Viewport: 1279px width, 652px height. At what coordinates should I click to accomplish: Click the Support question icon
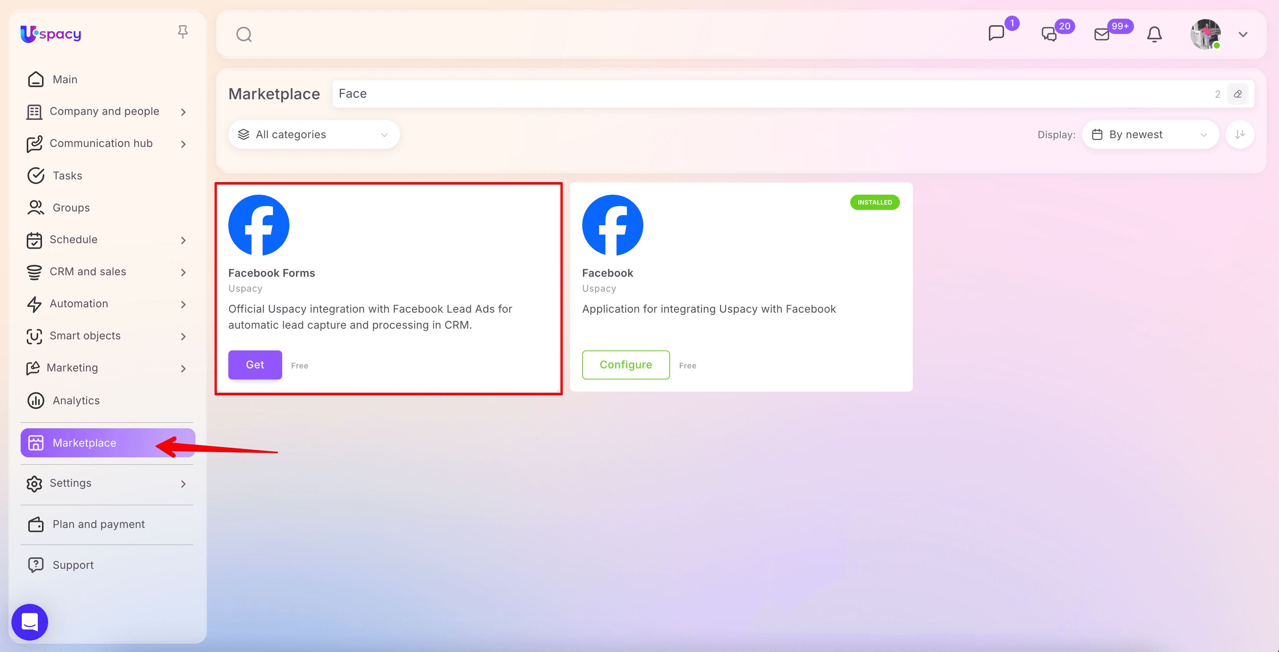point(36,565)
